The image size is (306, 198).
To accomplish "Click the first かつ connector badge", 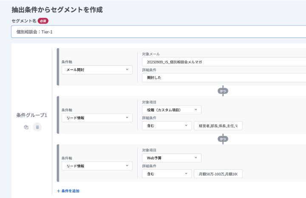I will (x=222, y=91).
